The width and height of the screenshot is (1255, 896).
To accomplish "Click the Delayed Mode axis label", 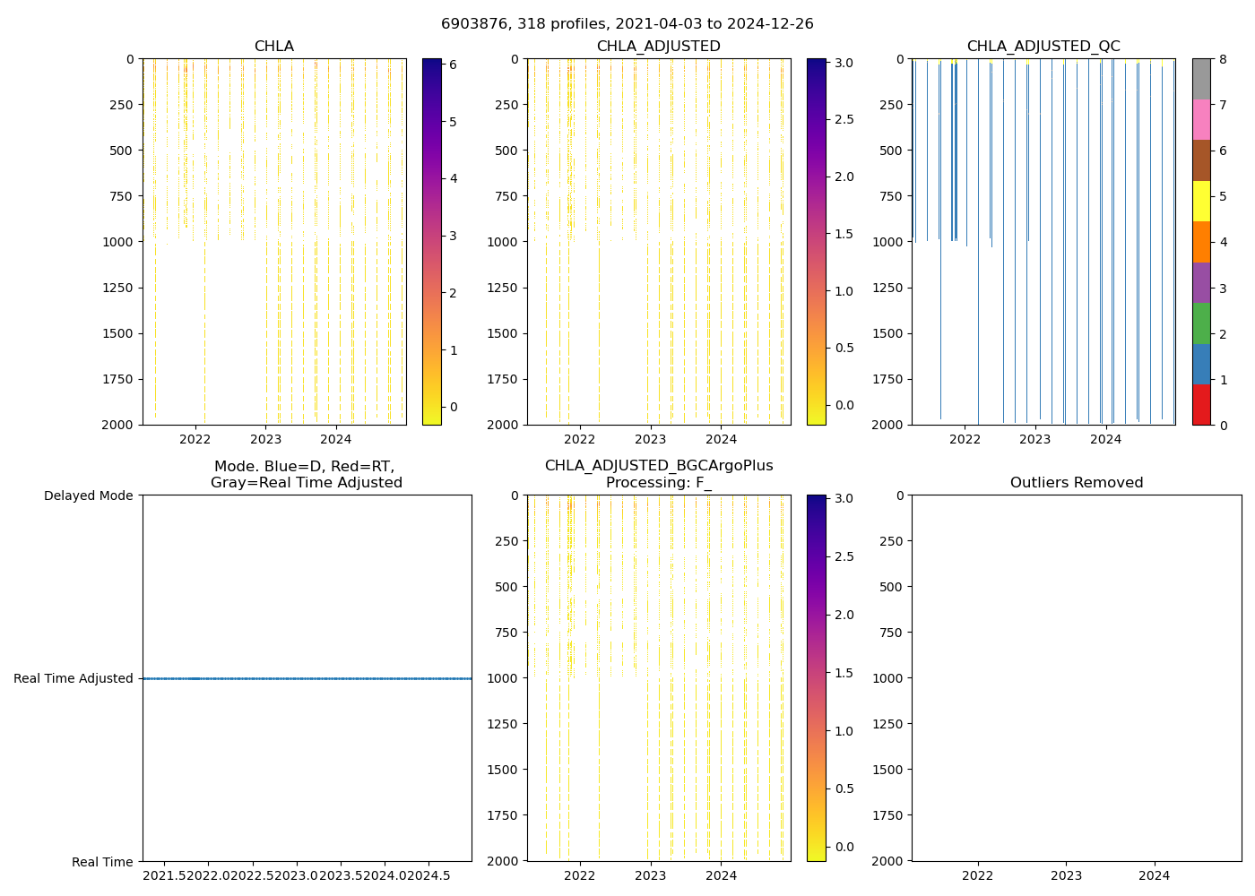I will point(88,495).
